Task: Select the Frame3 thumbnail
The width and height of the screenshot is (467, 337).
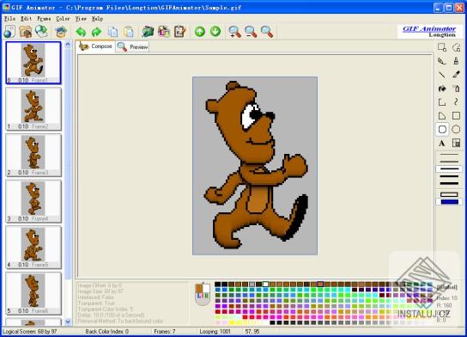Action: 33,155
